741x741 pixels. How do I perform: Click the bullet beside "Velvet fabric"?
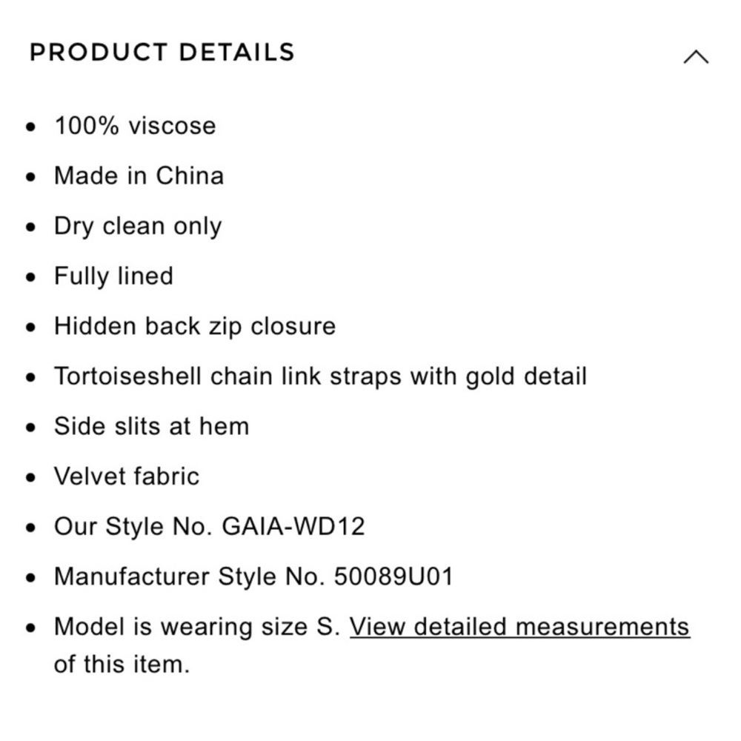[30, 476]
